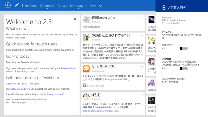Switch to the Timeline tab

(x=29, y=5)
